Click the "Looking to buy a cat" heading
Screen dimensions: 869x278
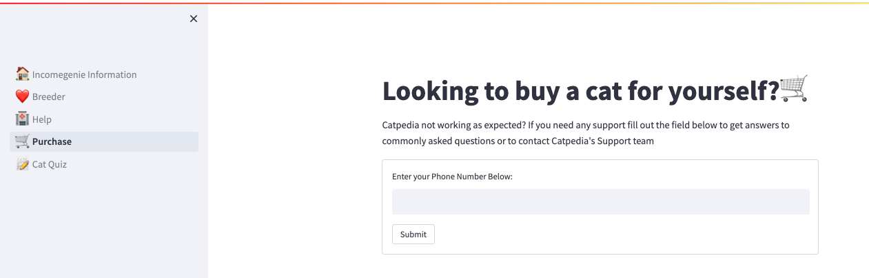580,91
